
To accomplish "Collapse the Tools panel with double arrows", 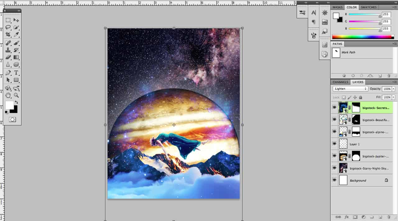I will pos(19,11).
